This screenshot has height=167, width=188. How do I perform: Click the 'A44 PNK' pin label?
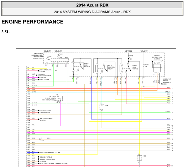click(x=31, y=165)
